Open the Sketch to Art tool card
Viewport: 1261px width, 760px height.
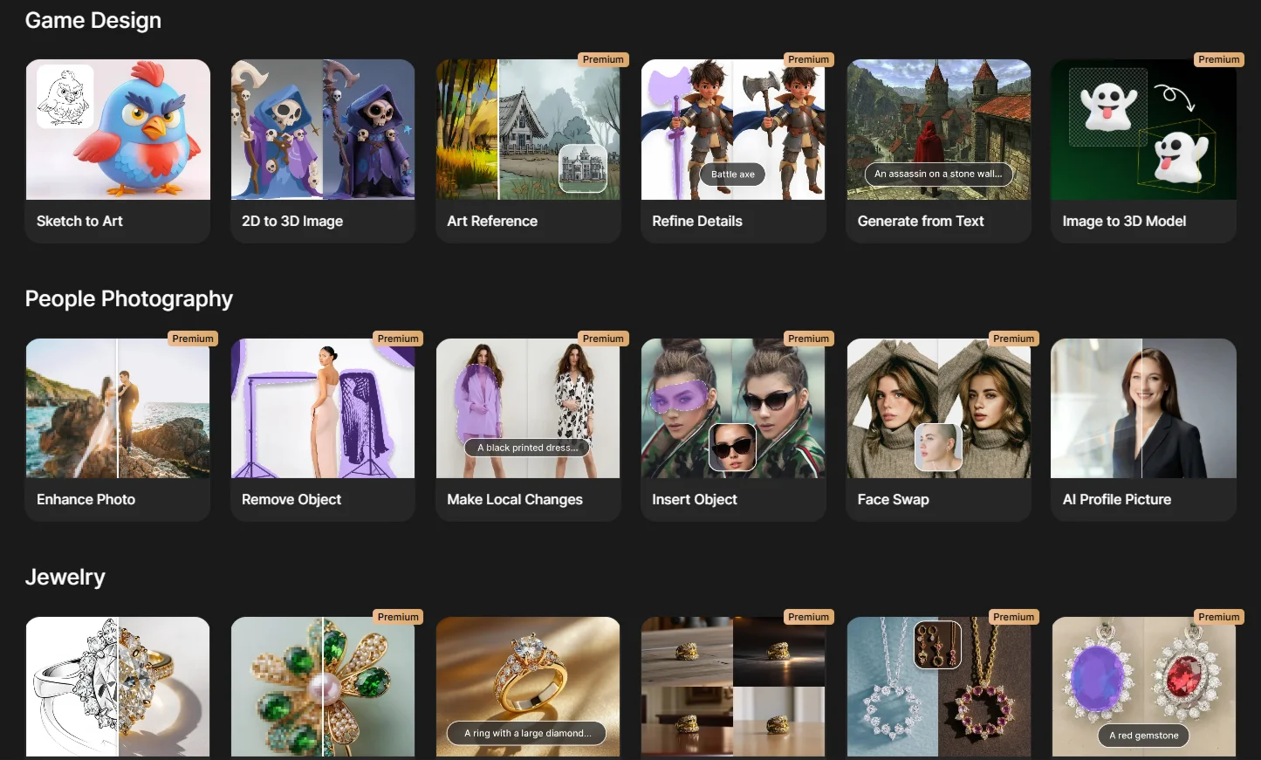tap(118, 151)
